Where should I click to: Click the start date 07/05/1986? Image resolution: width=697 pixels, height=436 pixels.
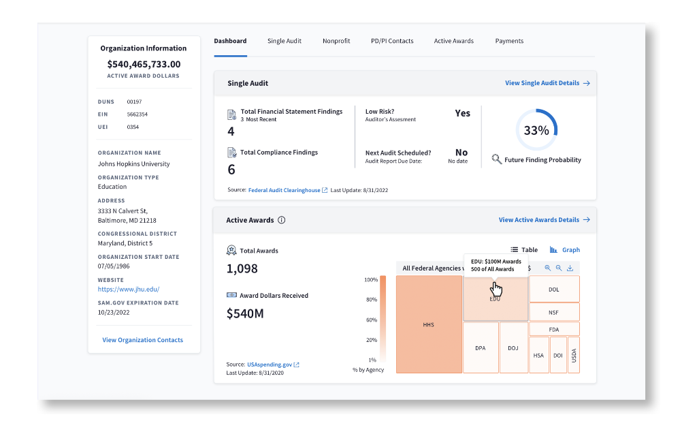(x=114, y=266)
